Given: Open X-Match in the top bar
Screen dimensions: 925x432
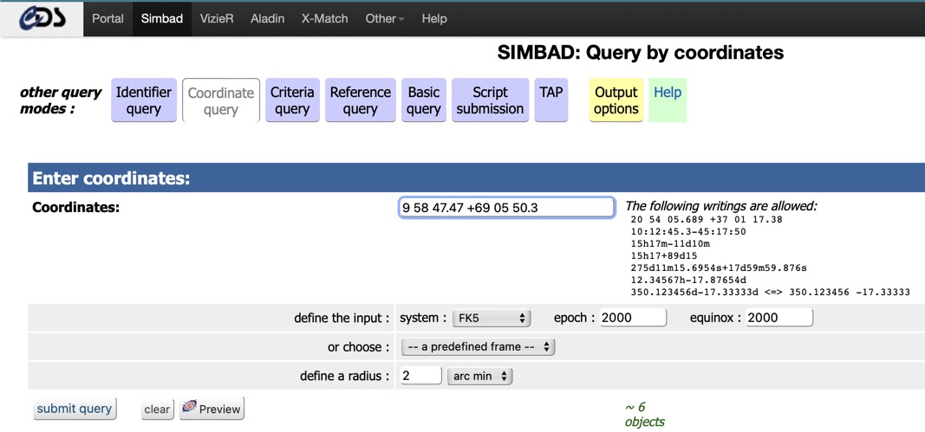Looking at the screenshot, I should 324,18.
